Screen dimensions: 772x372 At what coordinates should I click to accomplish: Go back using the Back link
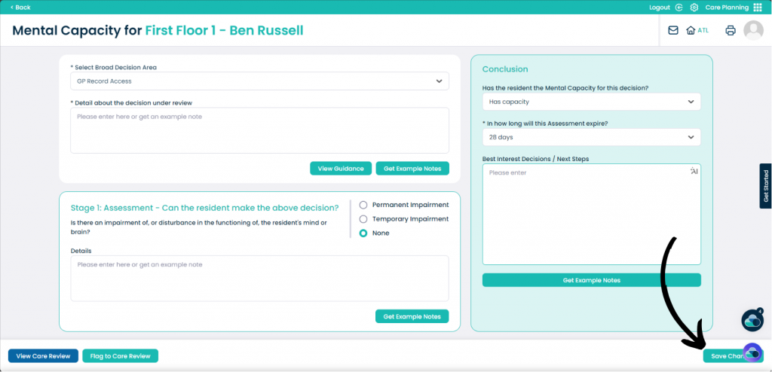click(20, 8)
